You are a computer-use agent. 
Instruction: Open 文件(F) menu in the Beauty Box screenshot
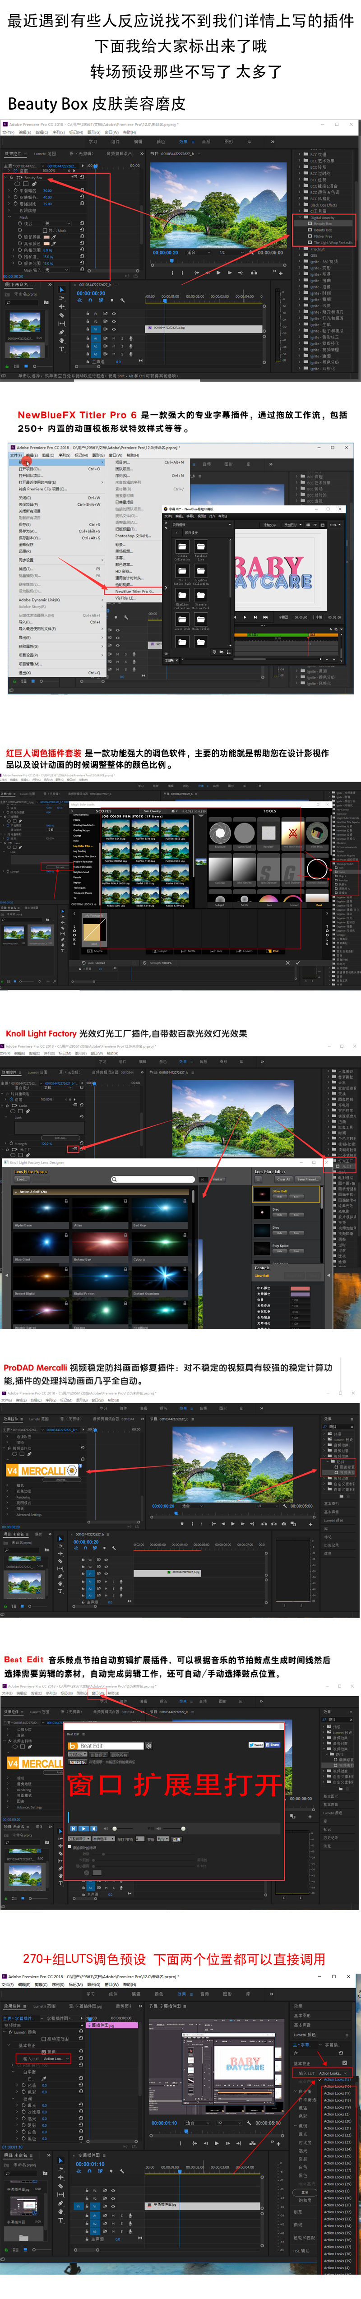point(8,132)
